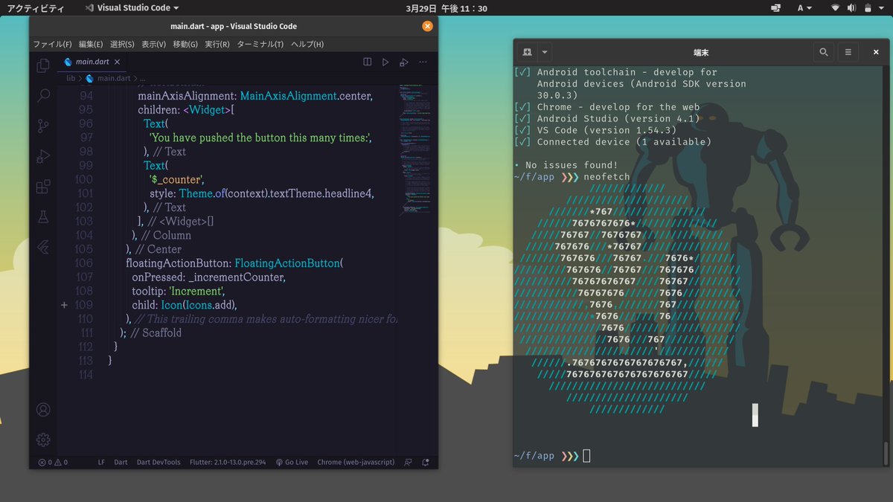Image resolution: width=893 pixels, height=502 pixels.
Task: Split the editor to the right
Action: 368,62
